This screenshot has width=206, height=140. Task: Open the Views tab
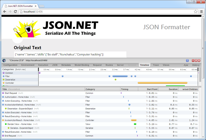pos(166,65)
